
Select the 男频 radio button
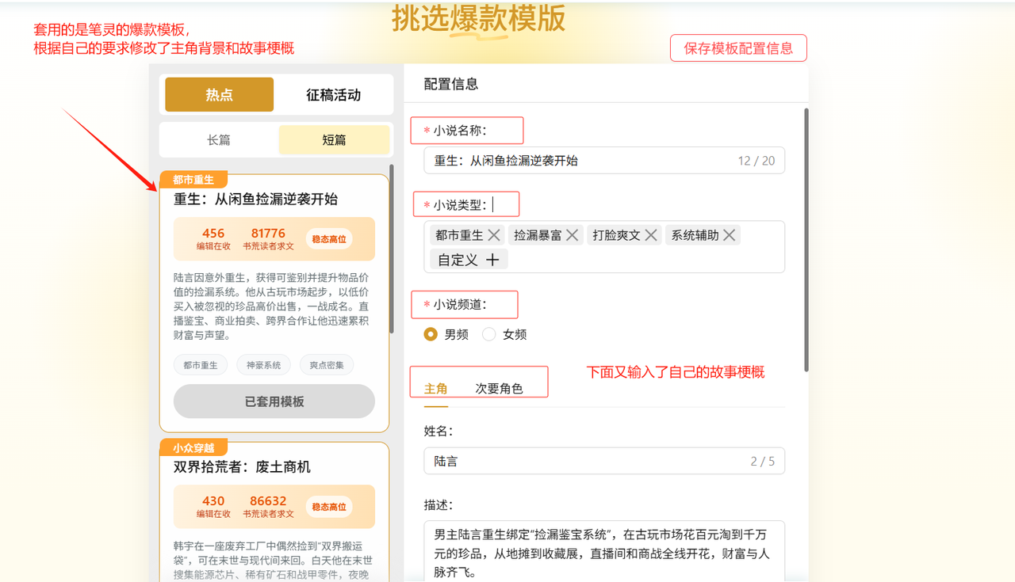pyautogui.click(x=431, y=334)
